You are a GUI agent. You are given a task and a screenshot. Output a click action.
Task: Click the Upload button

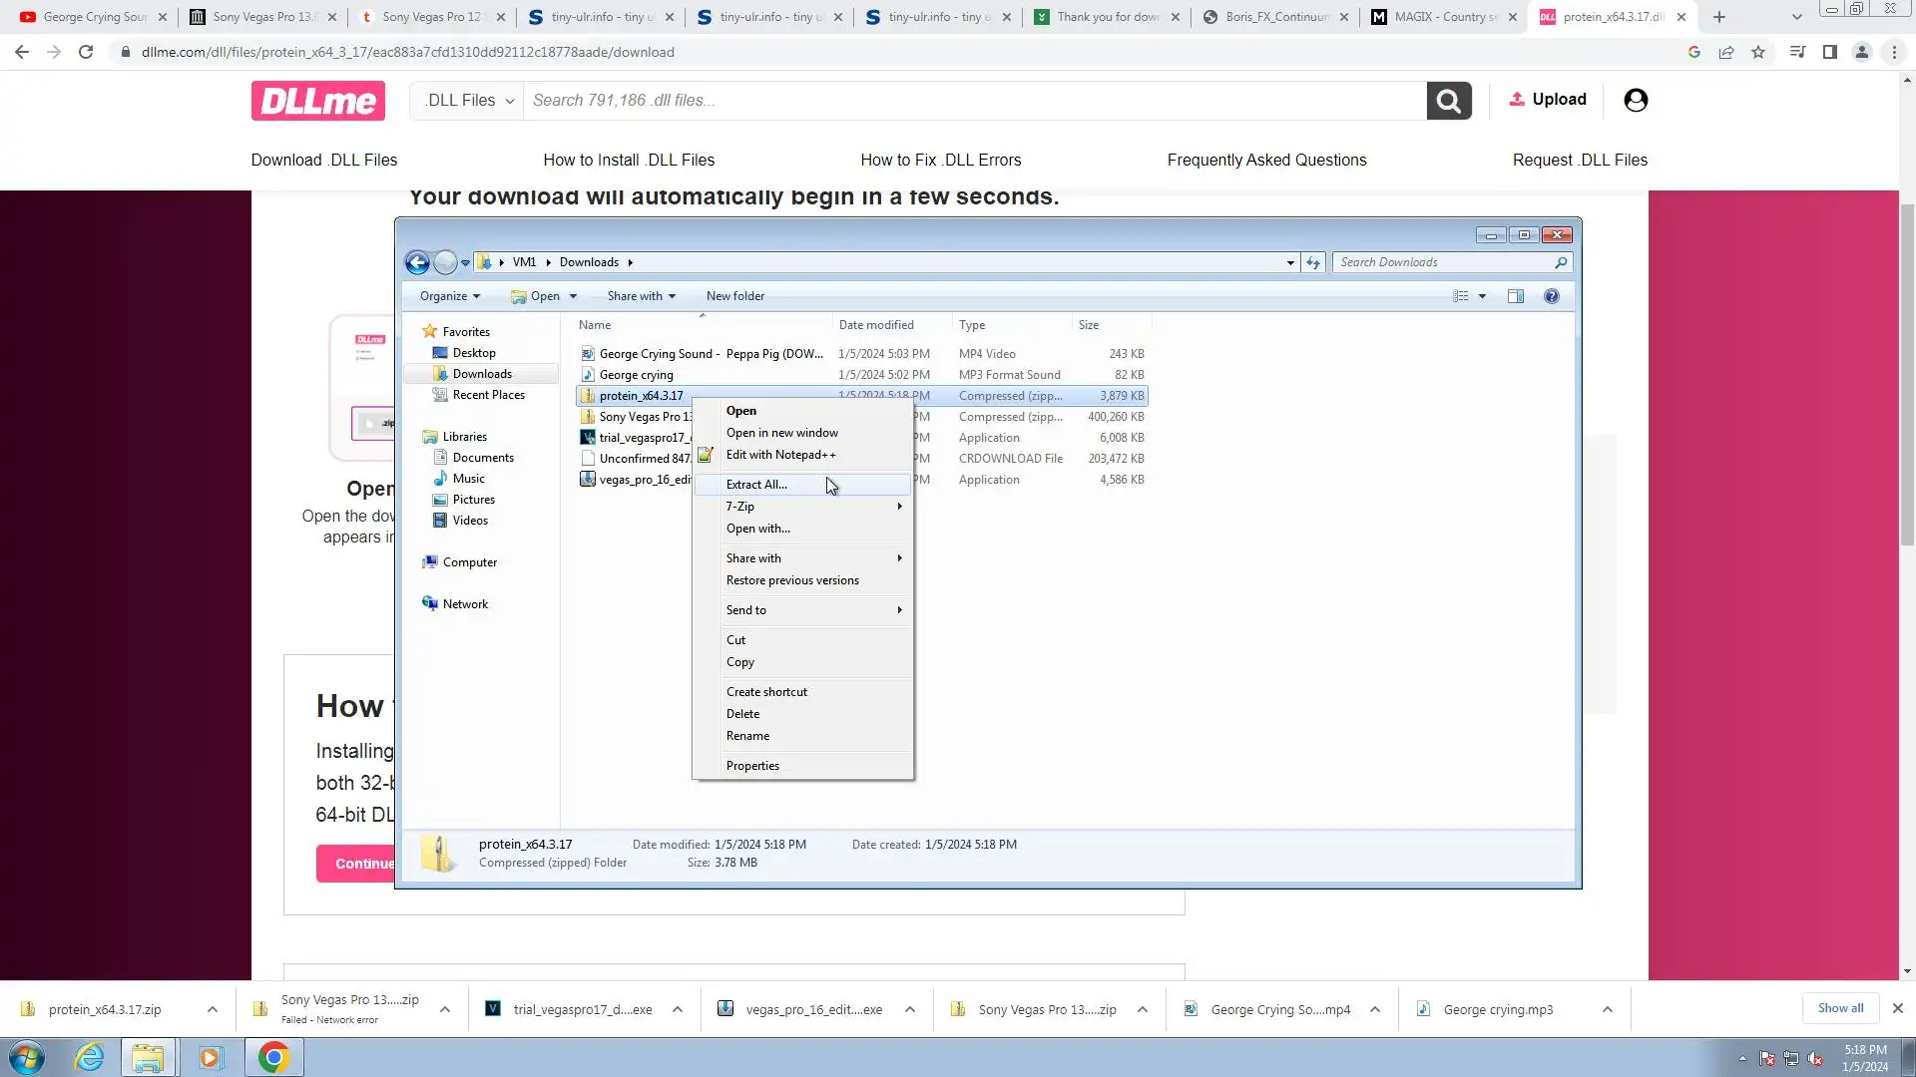pyautogui.click(x=1547, y=100)
